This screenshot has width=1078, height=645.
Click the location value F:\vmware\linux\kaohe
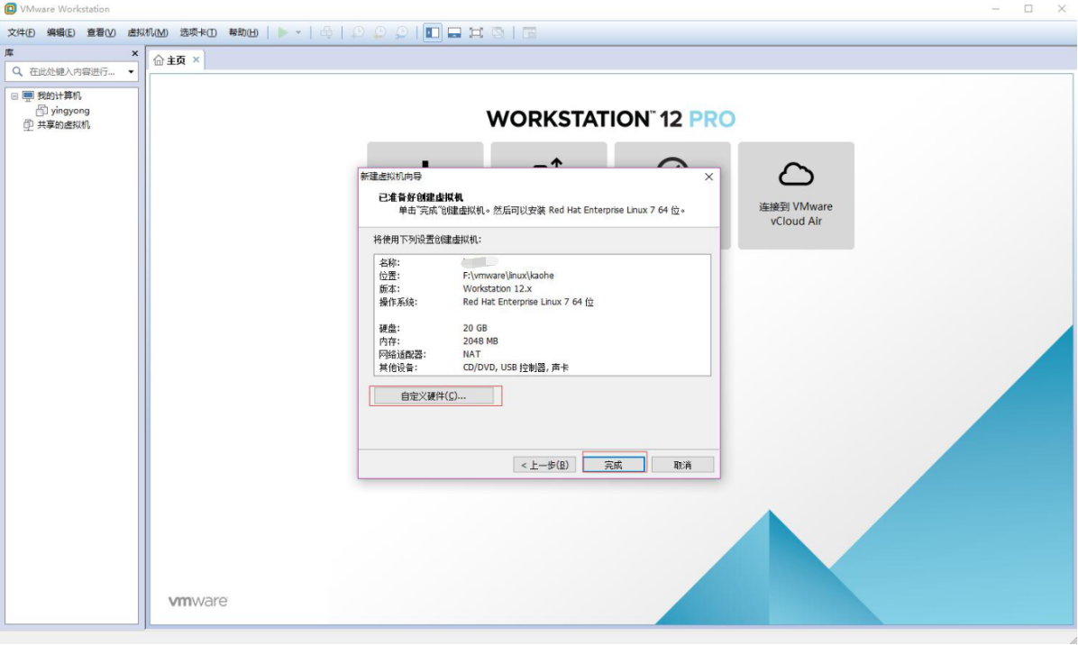click(x=508, y=276)
